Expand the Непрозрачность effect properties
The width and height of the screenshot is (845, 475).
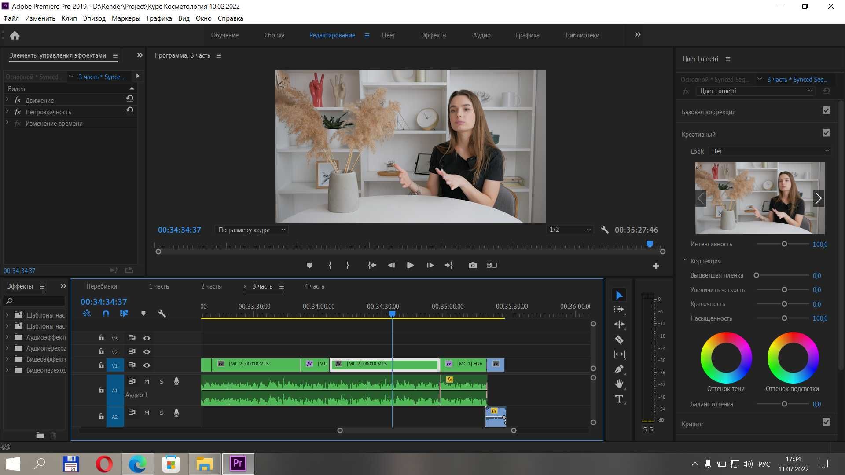[7, 111]
